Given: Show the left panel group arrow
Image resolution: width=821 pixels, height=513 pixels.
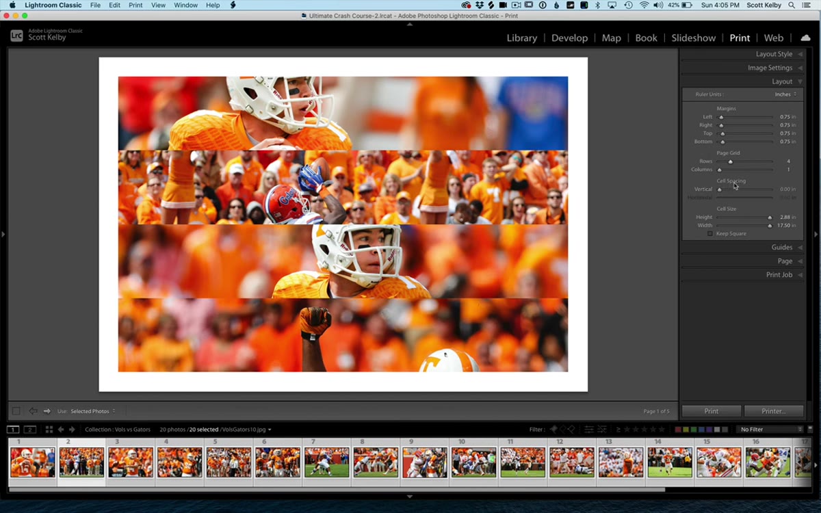Looking at the screenshot, I should [x=3, y=234].
